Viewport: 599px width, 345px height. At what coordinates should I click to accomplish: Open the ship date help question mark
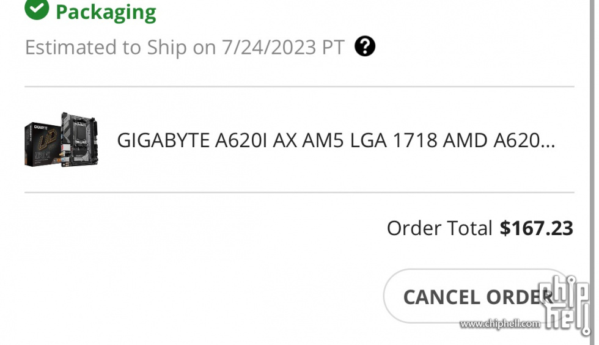(x=365, y=46)
